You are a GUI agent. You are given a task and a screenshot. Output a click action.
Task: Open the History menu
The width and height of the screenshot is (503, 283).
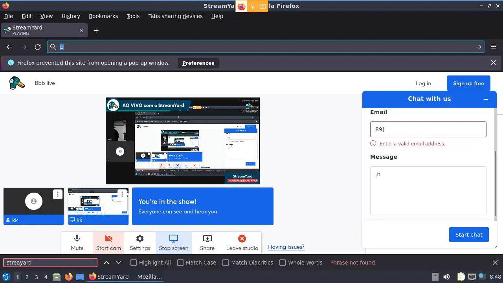71,16
